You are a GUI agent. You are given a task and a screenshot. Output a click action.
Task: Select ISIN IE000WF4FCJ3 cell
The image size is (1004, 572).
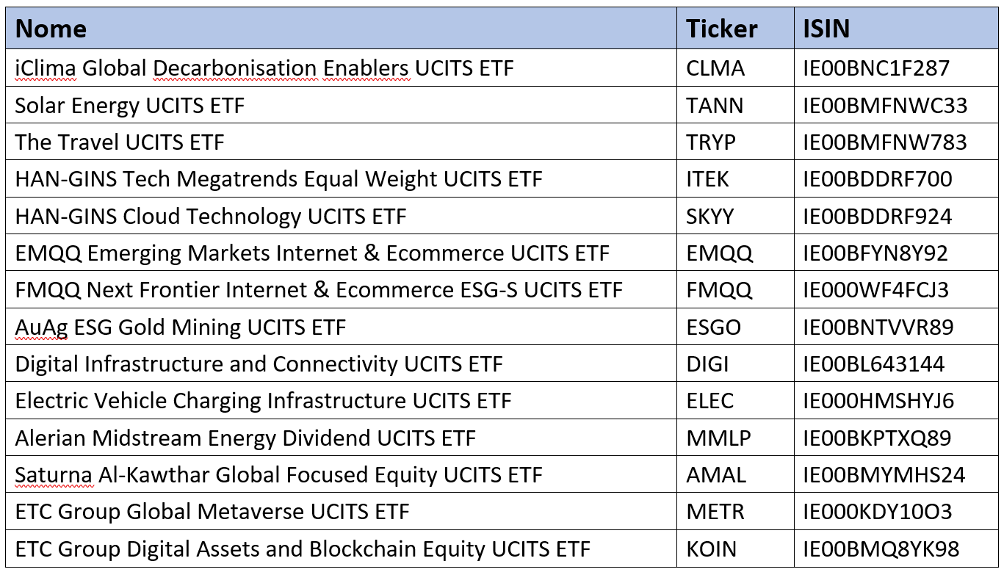(896, 290)
